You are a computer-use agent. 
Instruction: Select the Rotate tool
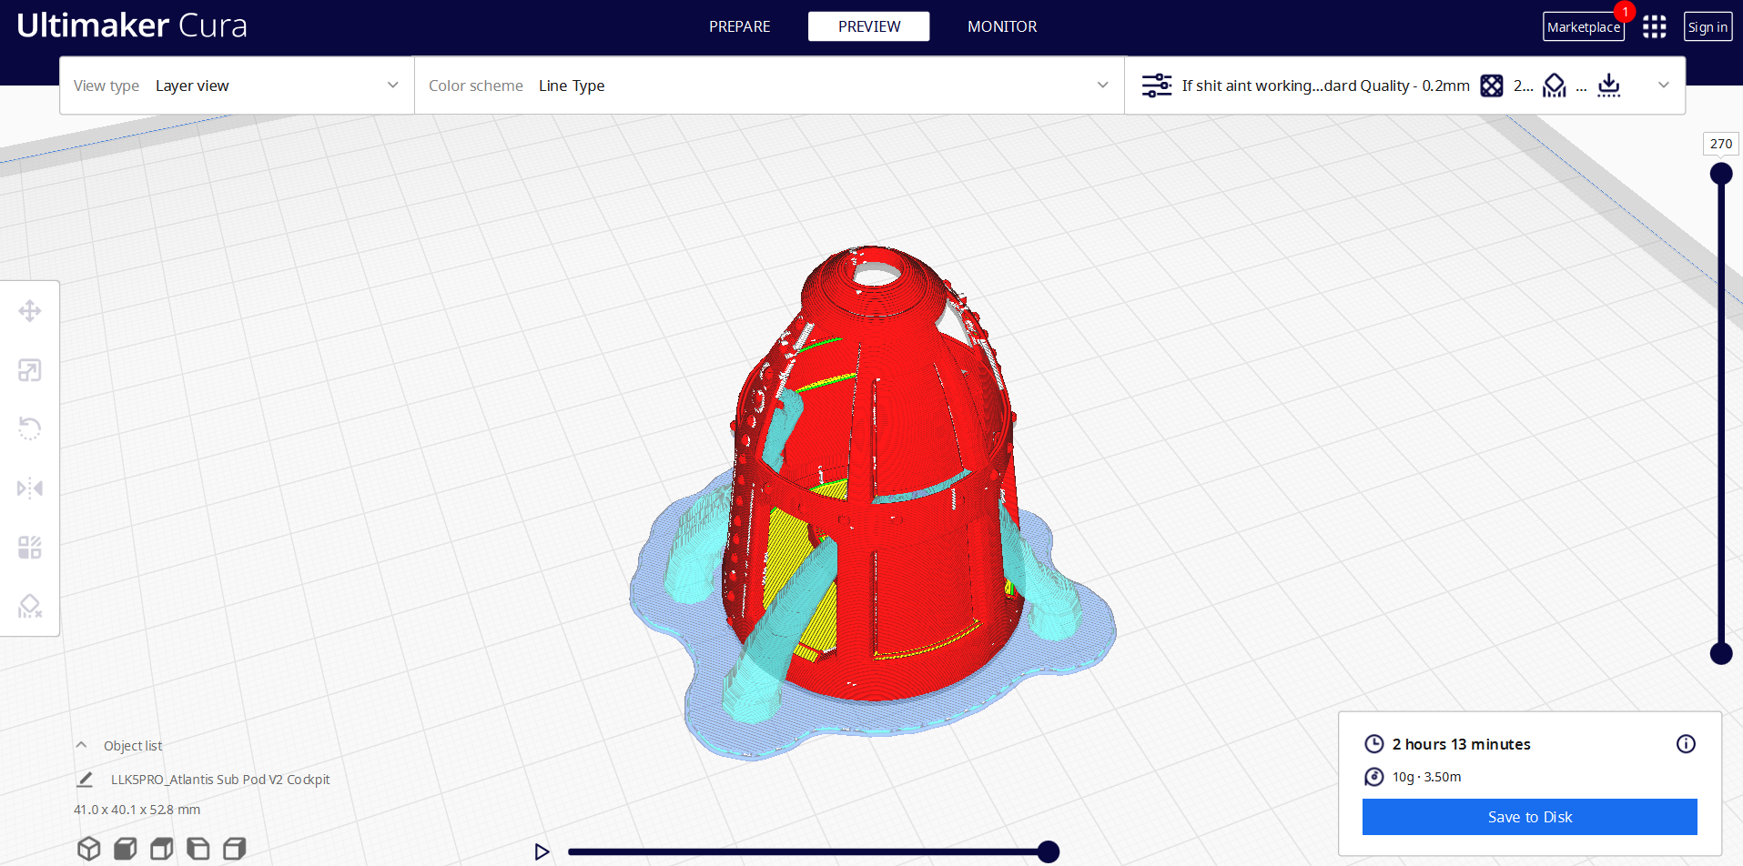pyautogui.click(x=30, y=428)
